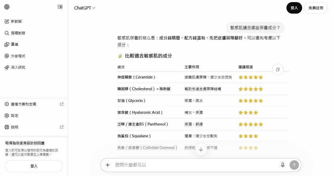
Task: Click 修護肌膚屏障、減少水分流失 cell
Action: 208,77
